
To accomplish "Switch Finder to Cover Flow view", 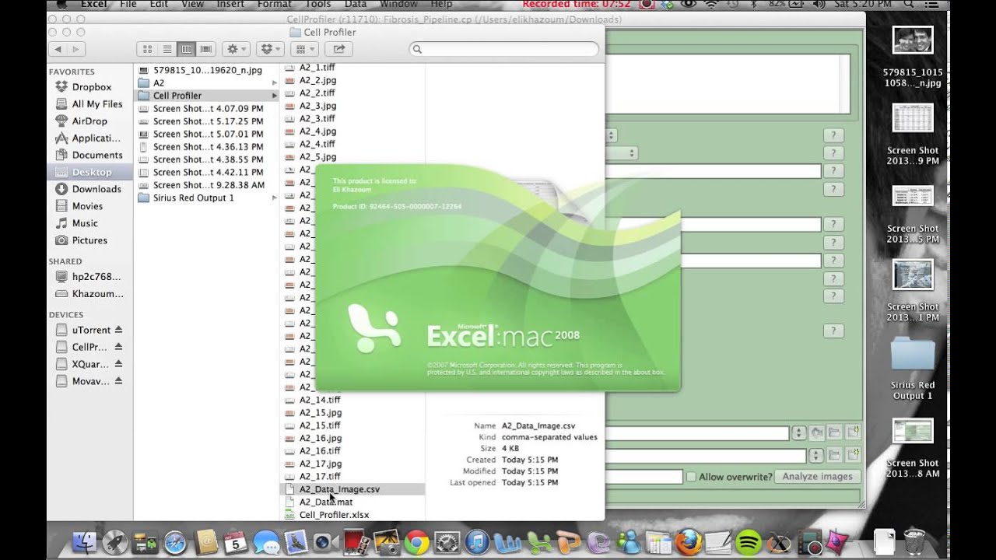I will (x=205, y=49).
